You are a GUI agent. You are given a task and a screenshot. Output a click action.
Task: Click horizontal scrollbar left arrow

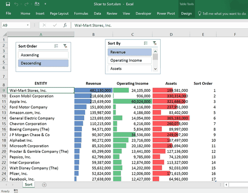226,185
